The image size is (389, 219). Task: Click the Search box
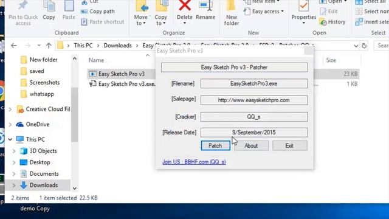pyautogui.click(x=381, y=46)
